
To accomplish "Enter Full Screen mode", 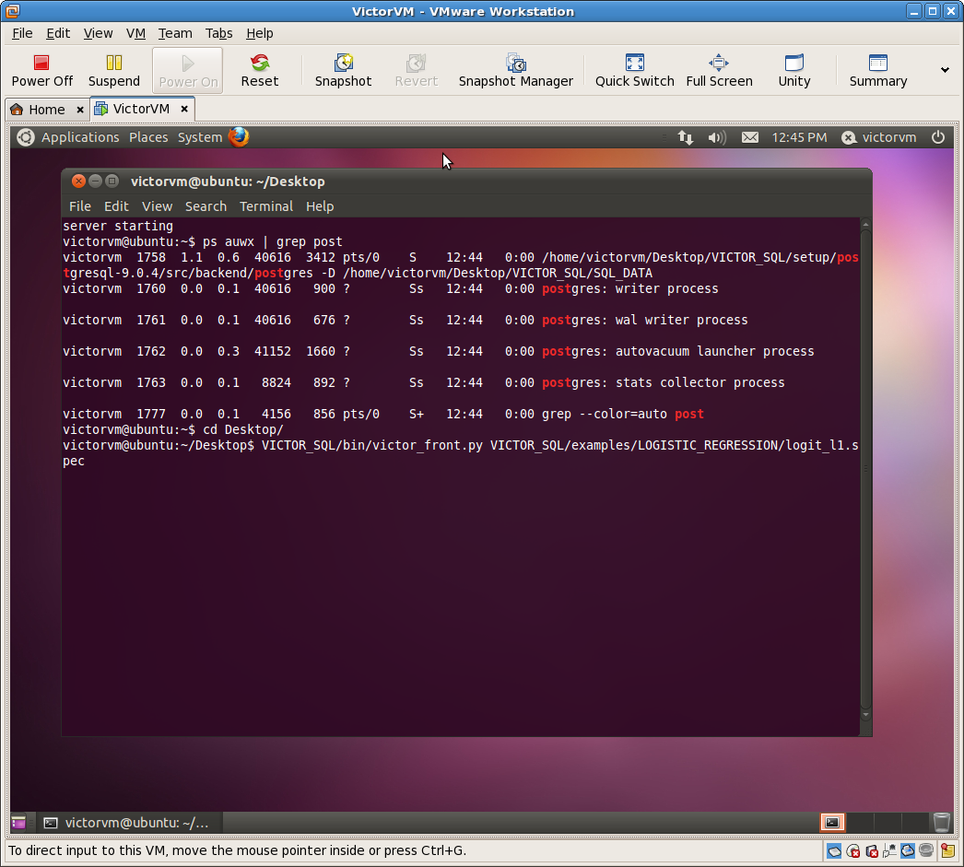I will pos(719,70).
